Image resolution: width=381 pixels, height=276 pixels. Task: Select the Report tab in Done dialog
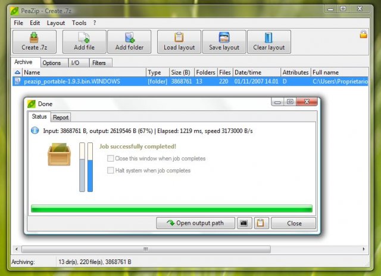pos(61,117)
